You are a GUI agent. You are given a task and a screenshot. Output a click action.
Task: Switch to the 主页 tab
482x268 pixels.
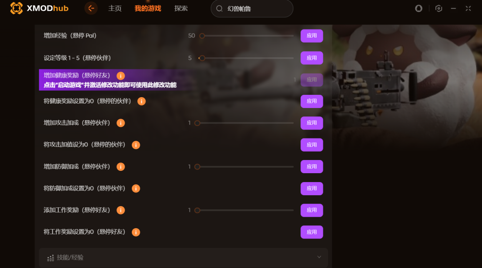click(115, 8)
